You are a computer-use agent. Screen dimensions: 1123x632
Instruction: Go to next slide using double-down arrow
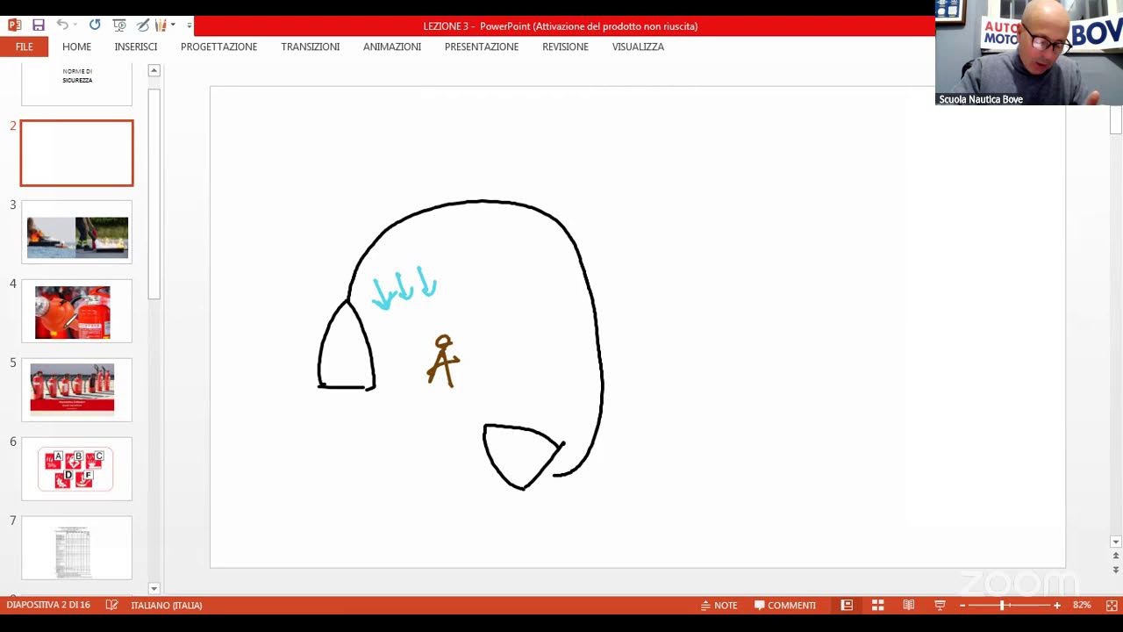pyautogui.click(x=1116, y=569)
